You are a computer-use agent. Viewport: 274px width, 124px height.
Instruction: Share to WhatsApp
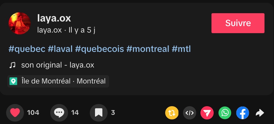click(225, 113)
